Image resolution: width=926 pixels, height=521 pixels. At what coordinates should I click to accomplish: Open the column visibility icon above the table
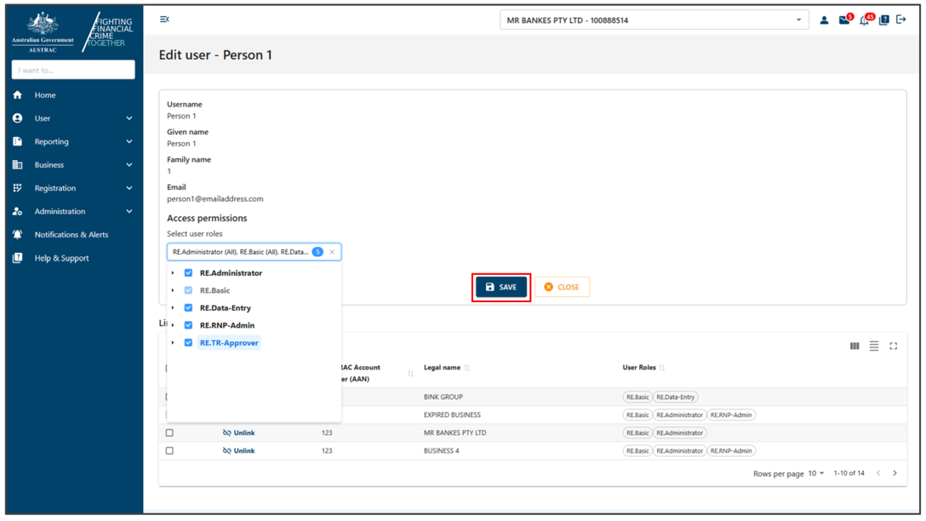pyautogui.click(x=854, y=346)
